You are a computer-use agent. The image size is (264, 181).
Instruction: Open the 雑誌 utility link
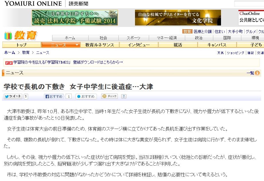(251, 53)
